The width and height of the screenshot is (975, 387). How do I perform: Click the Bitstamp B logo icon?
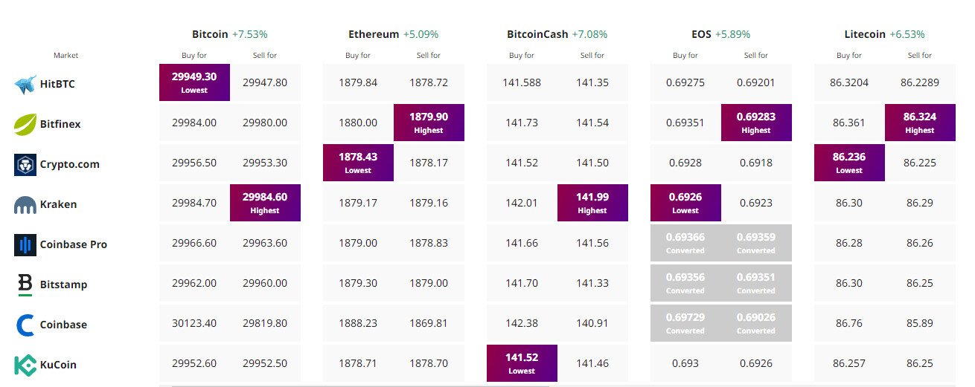25,284
